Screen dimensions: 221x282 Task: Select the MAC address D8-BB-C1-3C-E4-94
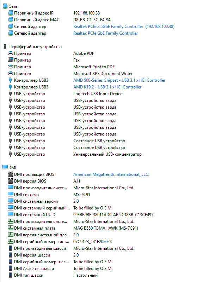pyautogui.click(x=92, y=19)
